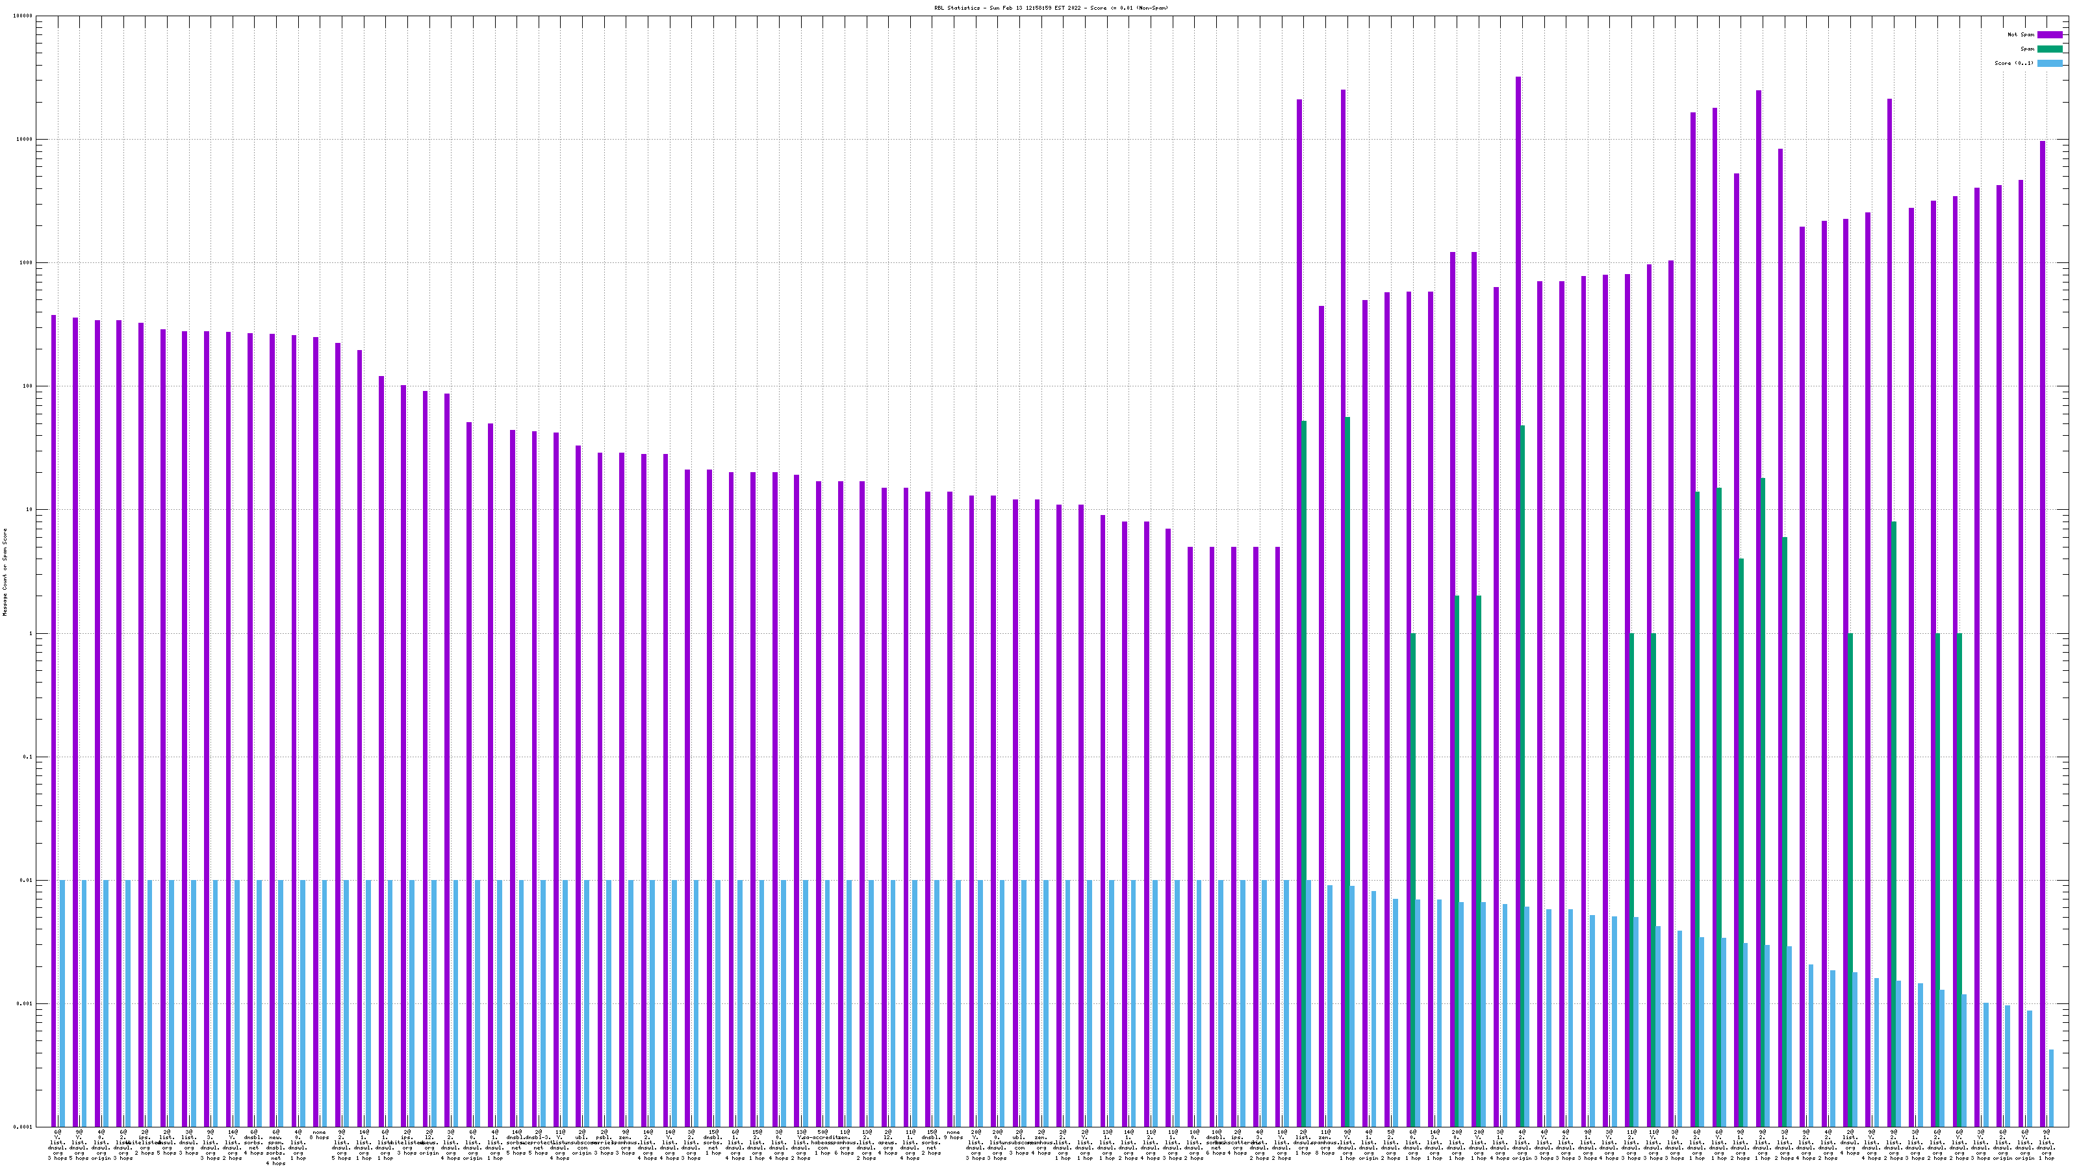Click the 'Message Count or Spam Score' axis label
The height and width of the screenshot is (1169, 2079).
click(5, 572)
